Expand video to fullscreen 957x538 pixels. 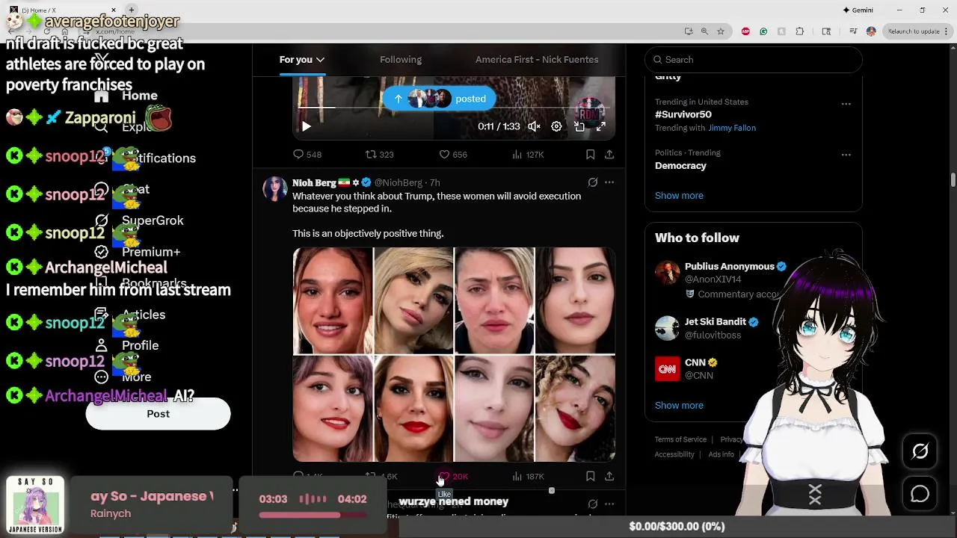[x=601, y=127]
